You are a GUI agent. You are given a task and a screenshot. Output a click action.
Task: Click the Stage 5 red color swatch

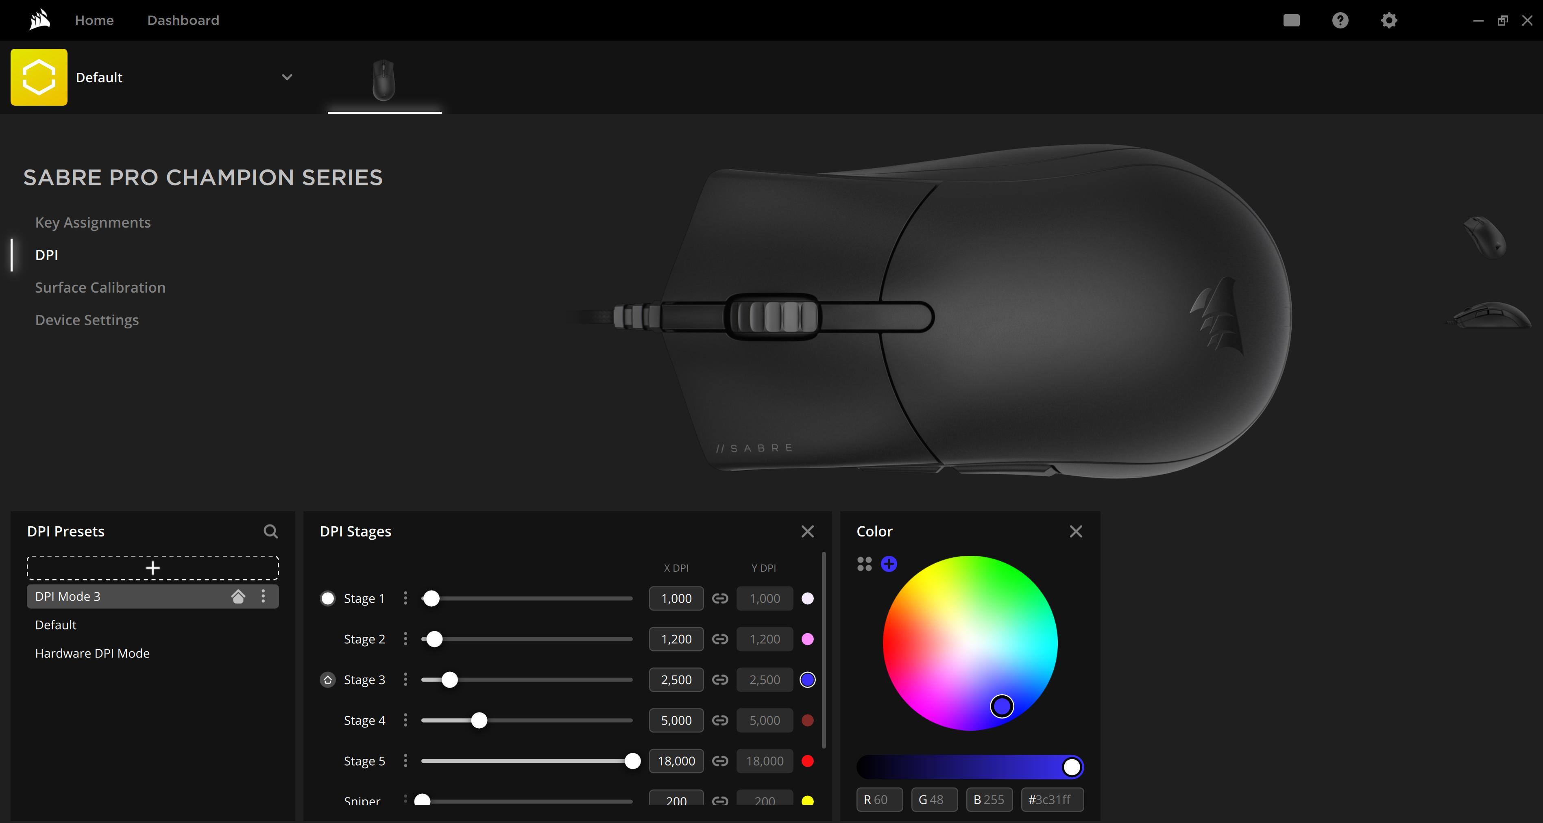807,761
